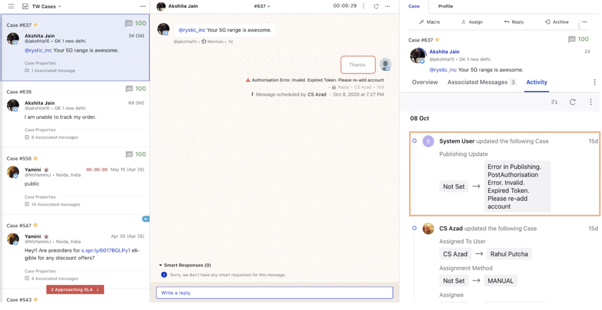Click the authorisation error warning icon
This screenshot has height=310, width=602.
[248, 80]
